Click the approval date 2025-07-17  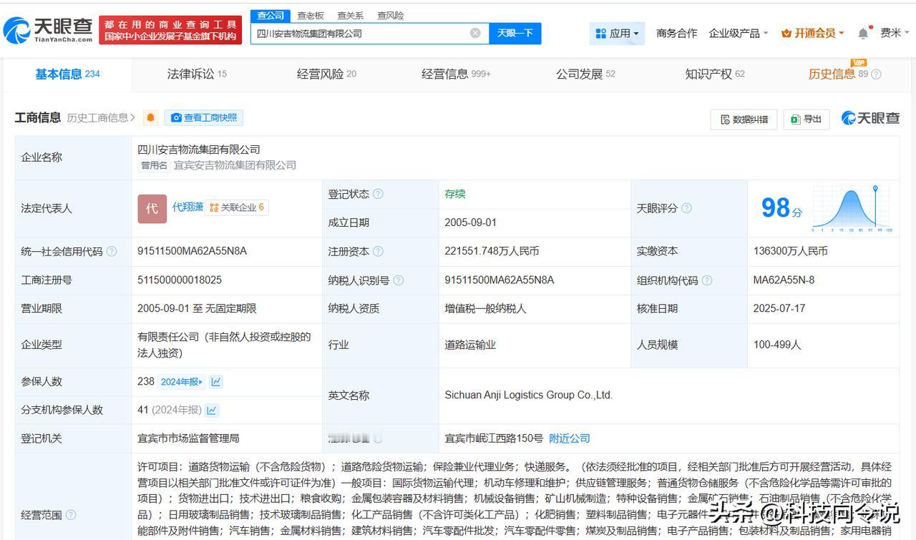click(779, 309)
